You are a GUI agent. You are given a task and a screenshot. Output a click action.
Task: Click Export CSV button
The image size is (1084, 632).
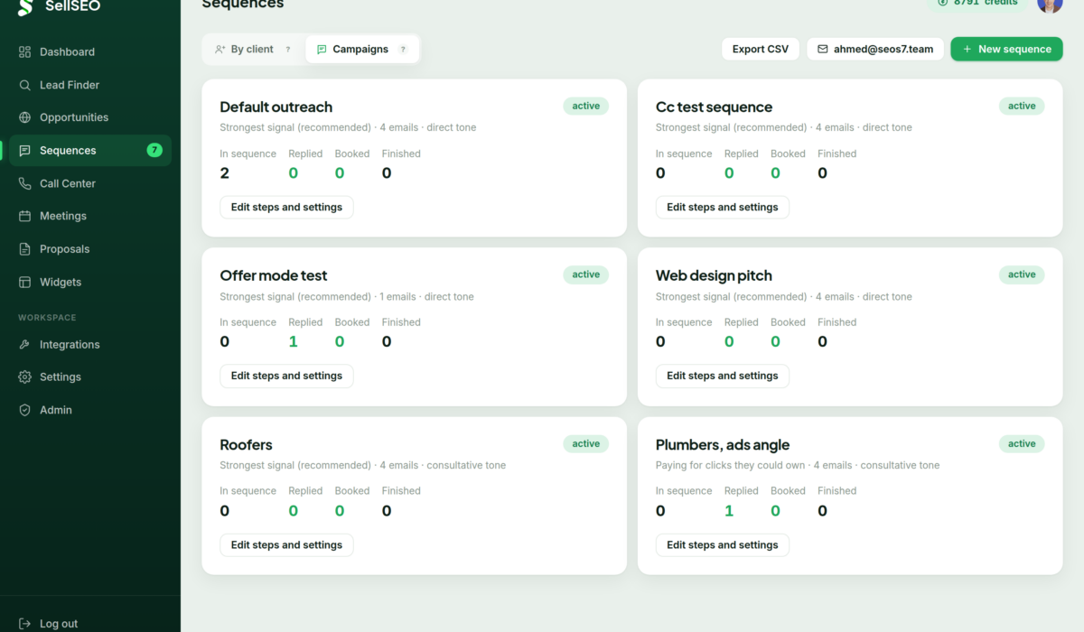[761, 50]
